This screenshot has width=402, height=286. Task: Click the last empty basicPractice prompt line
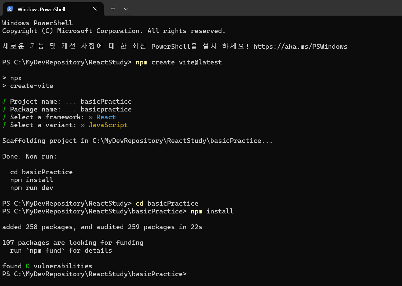click(x=94, y=274)
